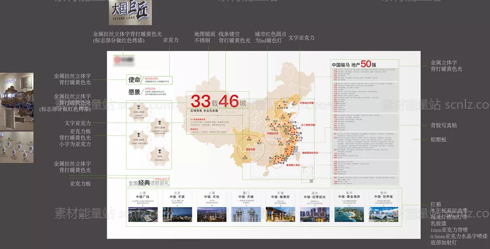Open the 中骏·天峰 Xiamen towers photo
Image resolution: width=490 pixels, height=249 pixels.
click(246, 214)
